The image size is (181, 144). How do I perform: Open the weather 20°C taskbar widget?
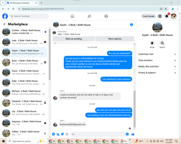[x=139, y=141]
